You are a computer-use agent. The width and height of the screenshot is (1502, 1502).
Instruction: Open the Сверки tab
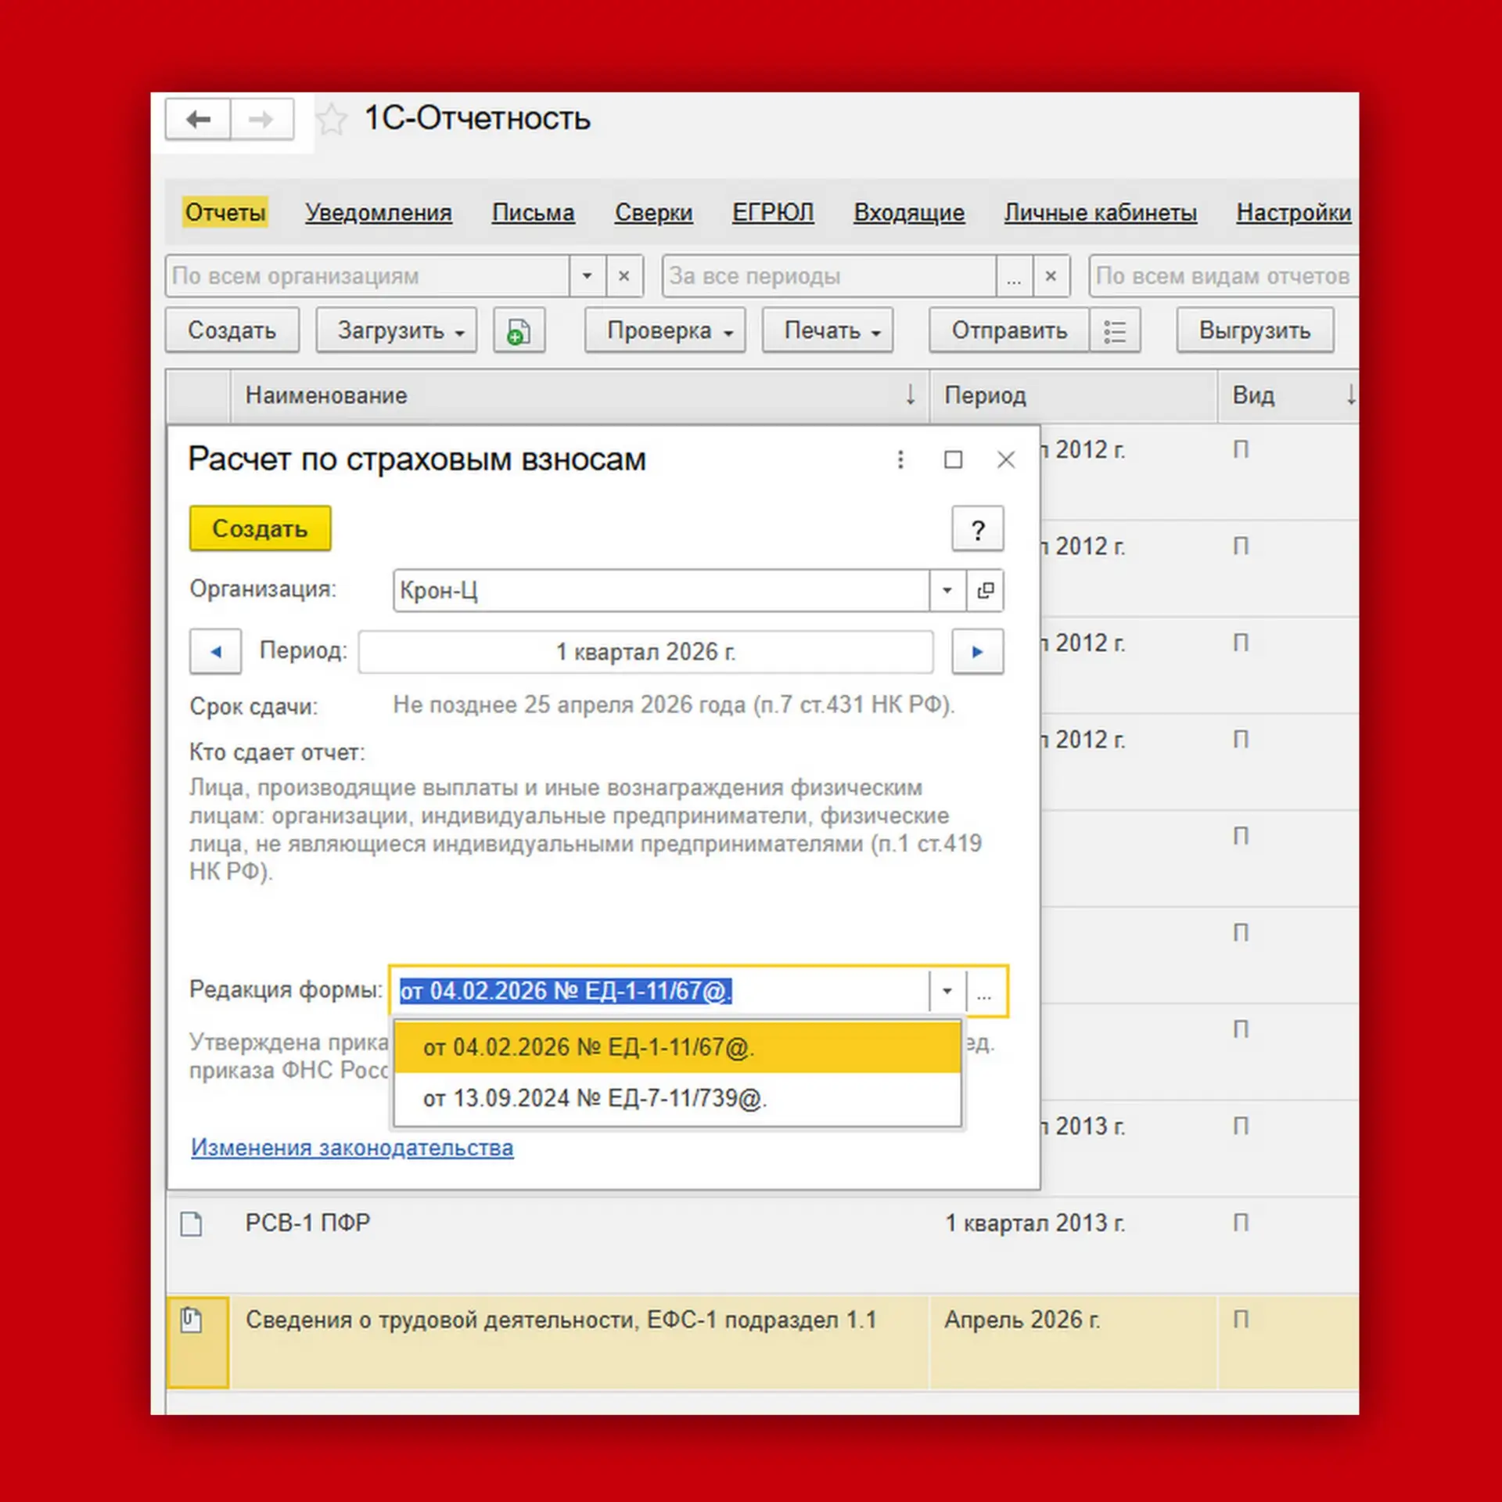654,213
